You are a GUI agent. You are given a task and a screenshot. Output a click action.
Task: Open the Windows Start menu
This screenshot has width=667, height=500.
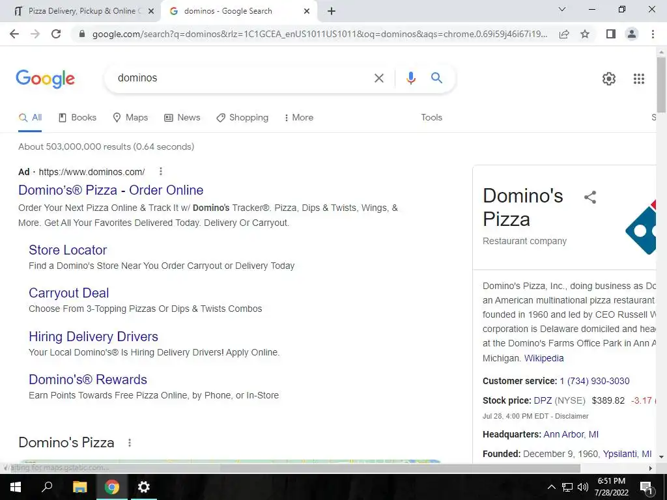(16, 487)
